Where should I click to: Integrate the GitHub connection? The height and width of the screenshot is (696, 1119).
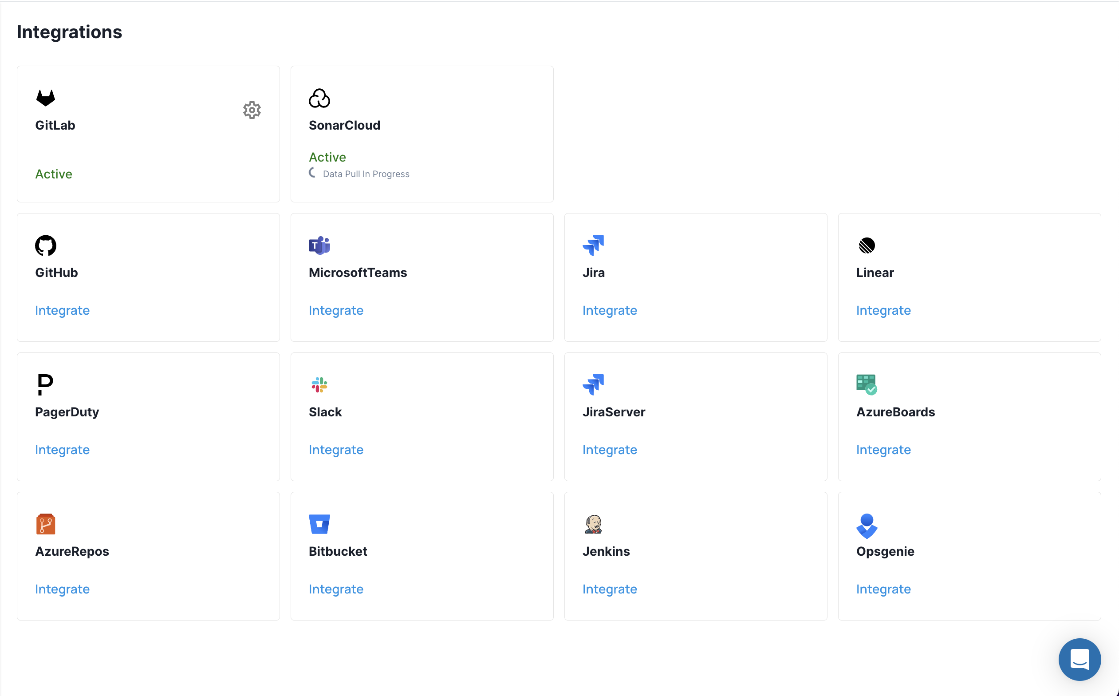point(62,310)
